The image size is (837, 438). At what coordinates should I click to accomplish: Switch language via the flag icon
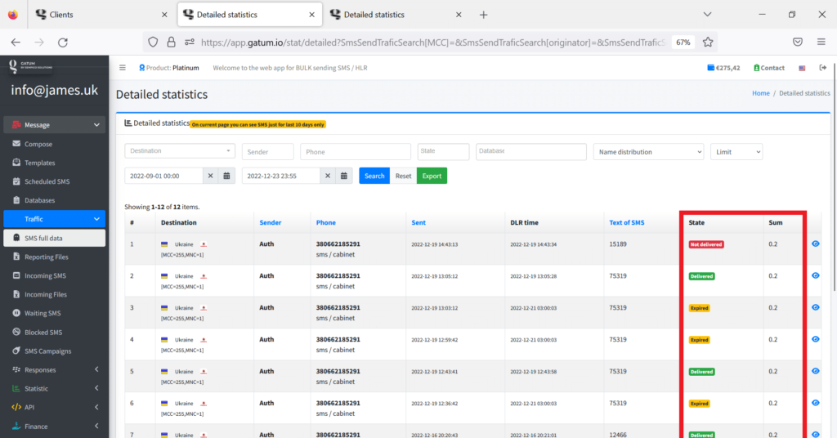[802, 68]
